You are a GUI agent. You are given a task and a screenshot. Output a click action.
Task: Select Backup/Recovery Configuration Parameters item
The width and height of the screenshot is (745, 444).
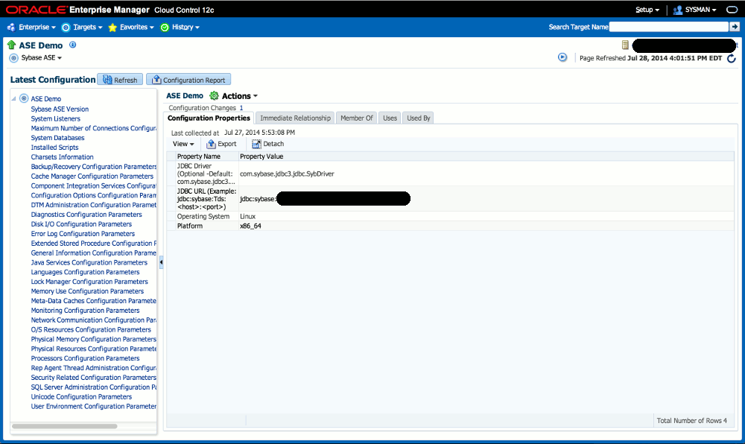pyautogui.click(x=94, y=167)
